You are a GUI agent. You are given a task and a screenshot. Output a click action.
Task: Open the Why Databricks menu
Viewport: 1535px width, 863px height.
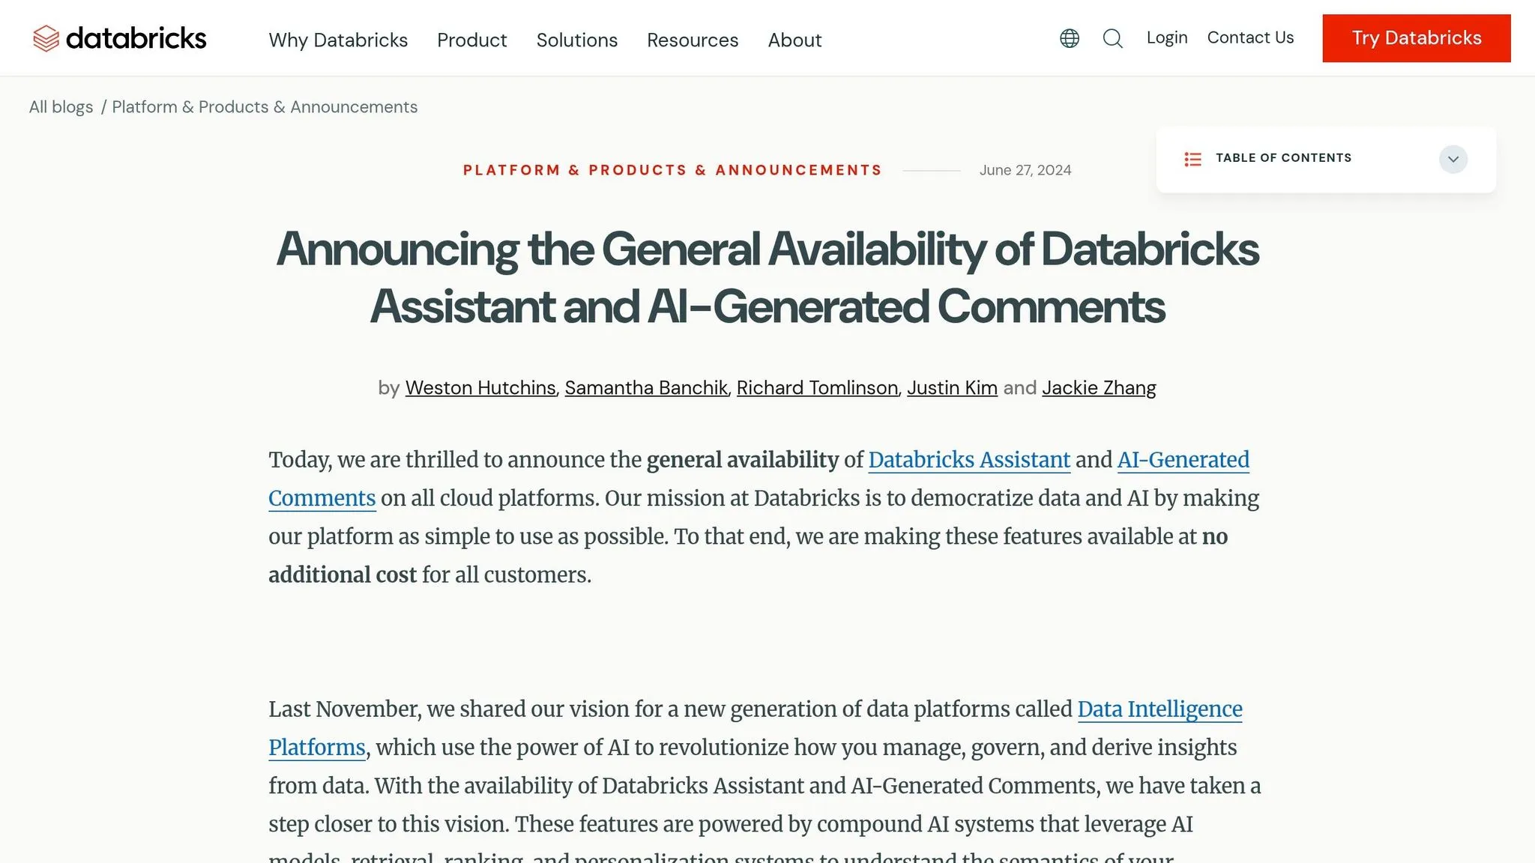(338, 40)
